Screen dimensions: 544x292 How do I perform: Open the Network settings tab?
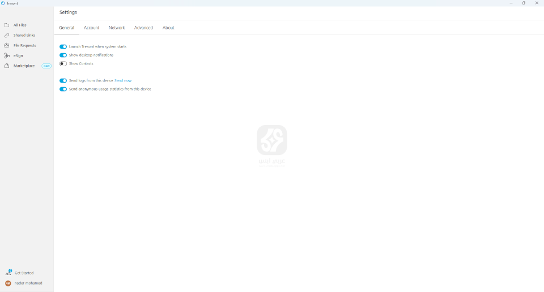coord(117,28)
